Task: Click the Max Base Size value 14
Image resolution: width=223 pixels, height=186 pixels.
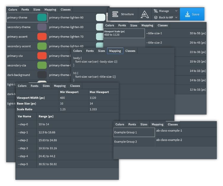Action: (91, 104)
